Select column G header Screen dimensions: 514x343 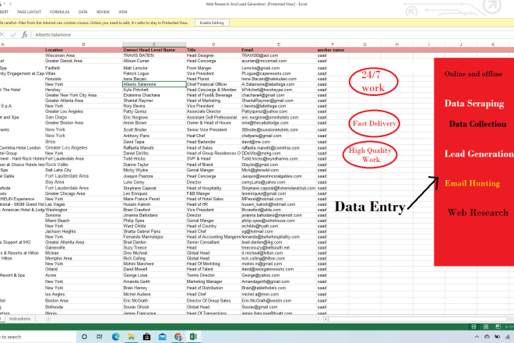coord(364,44)
